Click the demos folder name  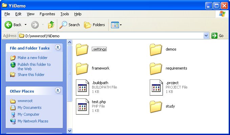point(171,49)
